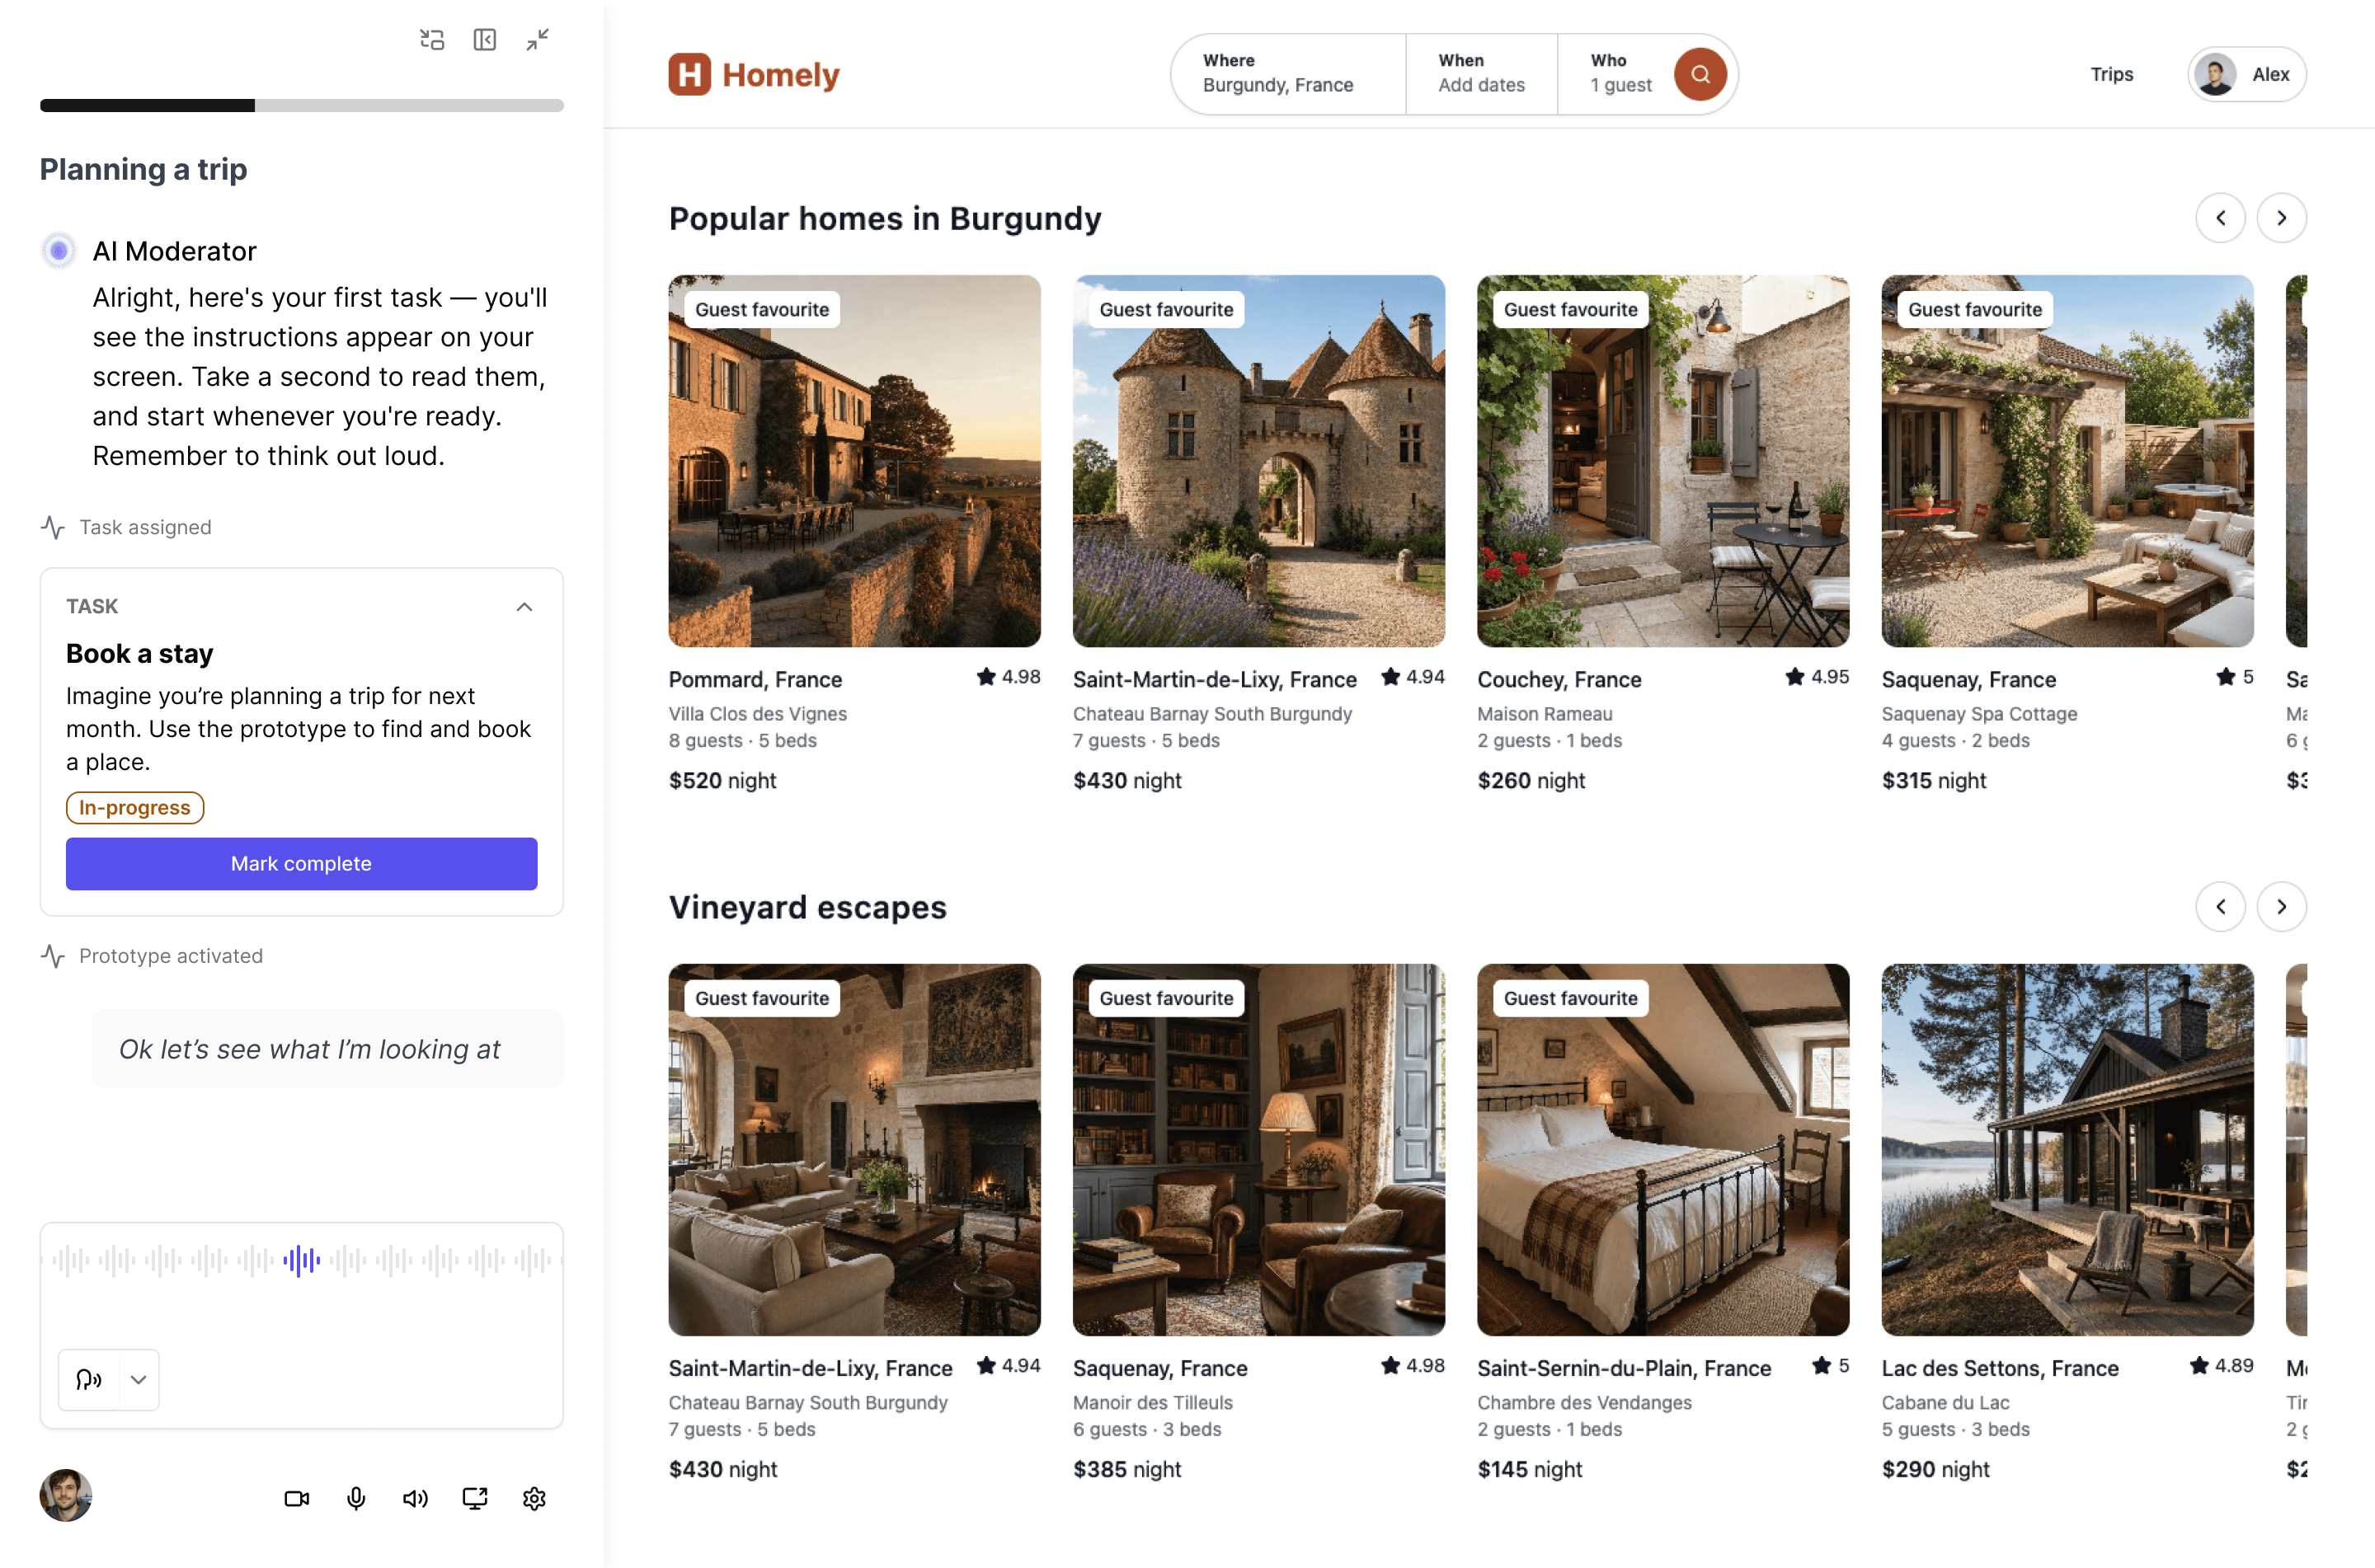Click the screen share icon

475,1498
